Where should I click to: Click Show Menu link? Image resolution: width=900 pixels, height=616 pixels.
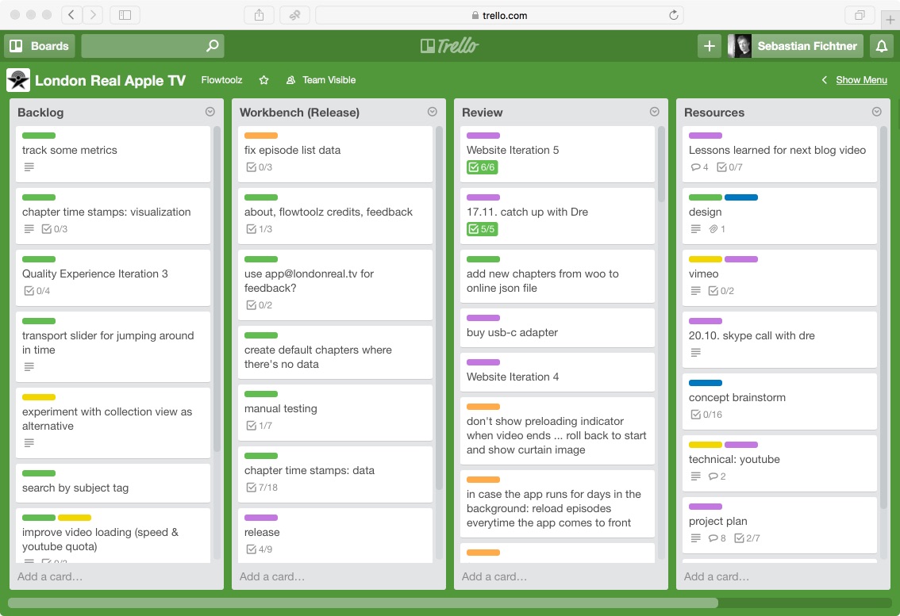click(862, 80)
